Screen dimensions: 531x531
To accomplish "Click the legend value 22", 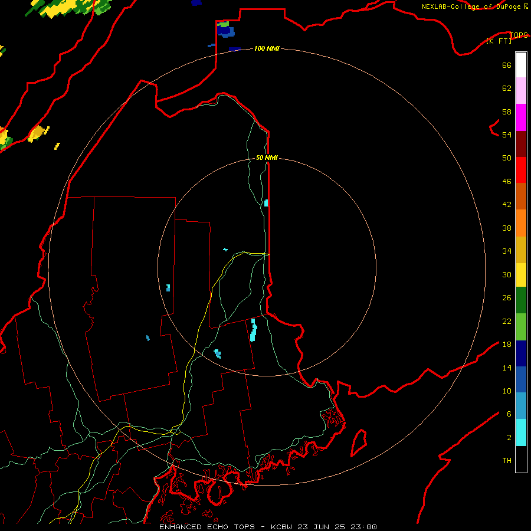I will 507,321.
